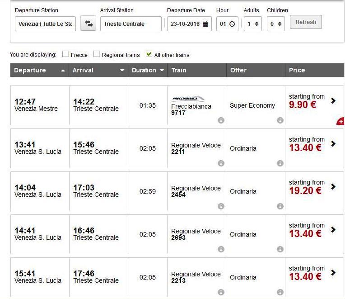
Task: Click the clock icon in Hour field
Action: (x=232, y=24)
